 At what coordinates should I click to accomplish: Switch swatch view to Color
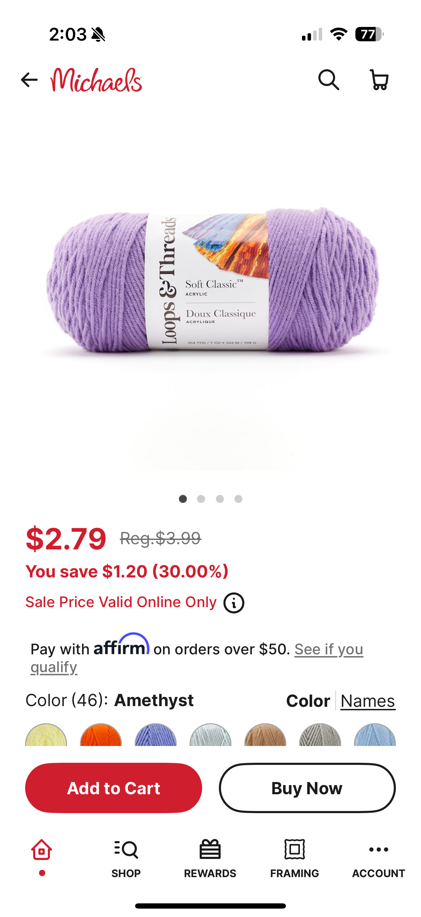[308, 701]
